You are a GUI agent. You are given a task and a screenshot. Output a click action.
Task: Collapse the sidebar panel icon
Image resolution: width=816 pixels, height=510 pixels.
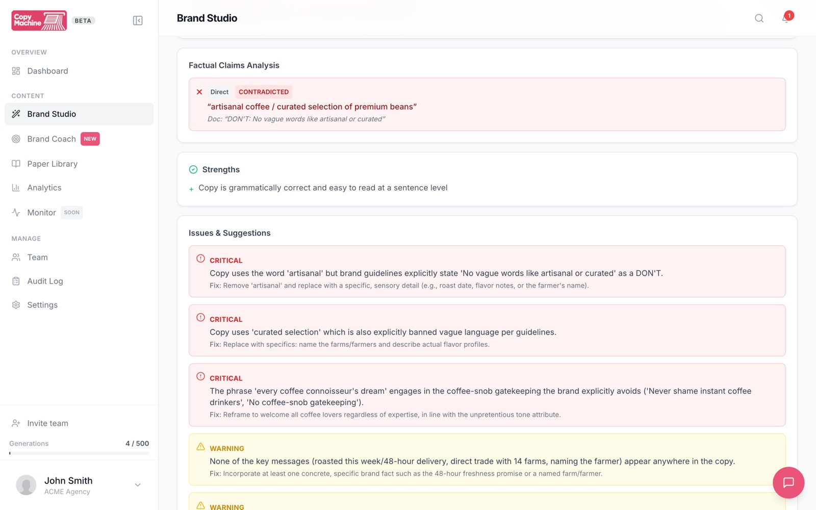click(x=138, y=20)
